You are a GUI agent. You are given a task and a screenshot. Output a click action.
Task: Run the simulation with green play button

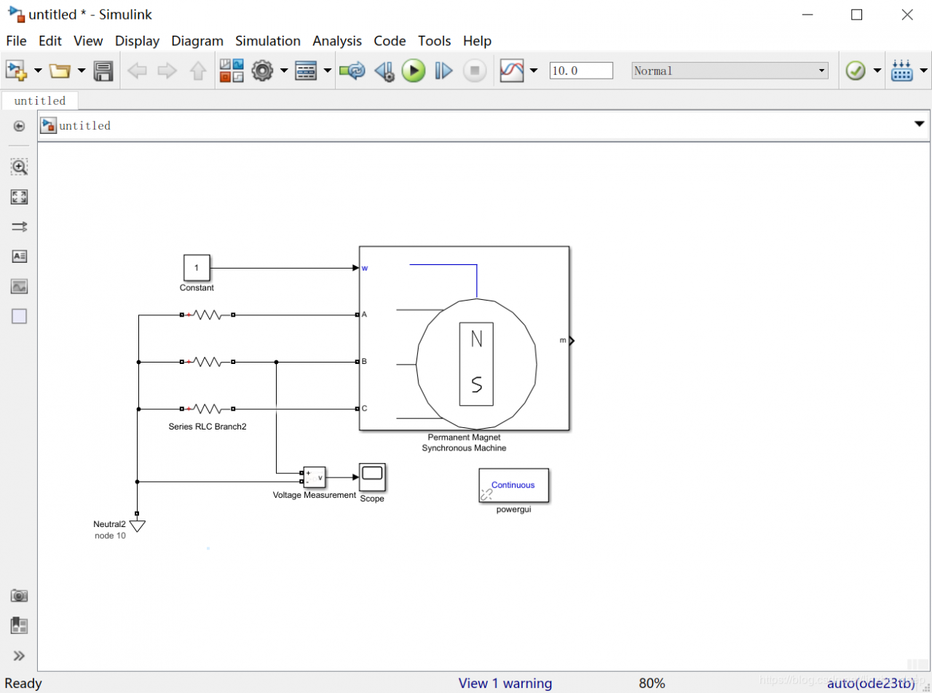[x=414, y=71]
